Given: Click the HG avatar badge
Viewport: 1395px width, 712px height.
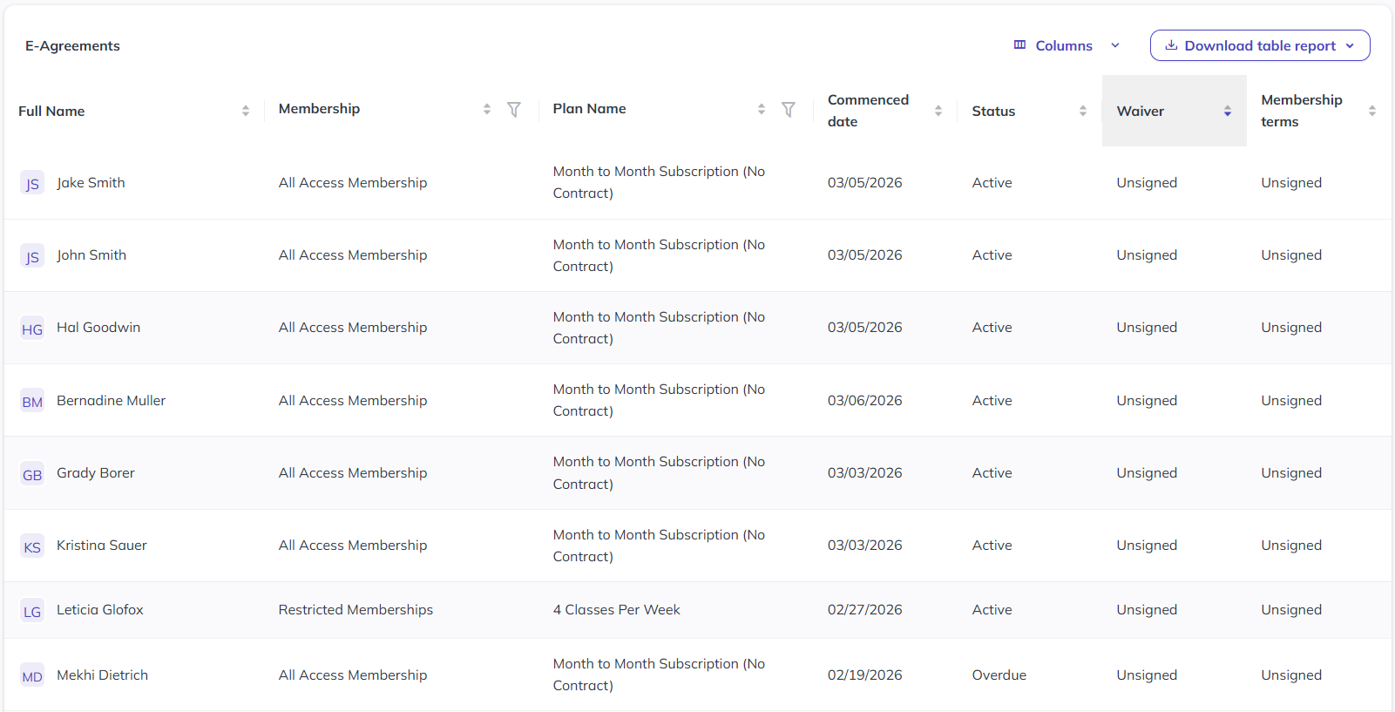Looking at the screenshot, I should pyautogui.click(x=32, y=329).
